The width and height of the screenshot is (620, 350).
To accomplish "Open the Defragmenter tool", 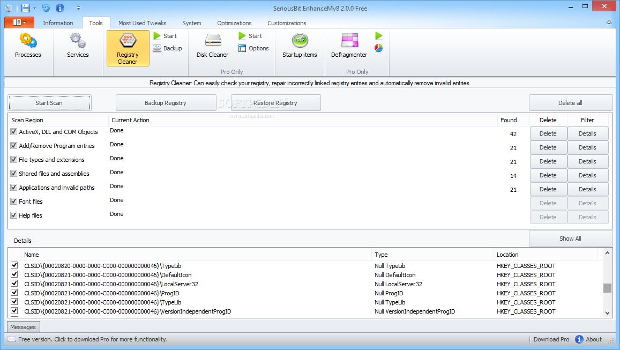I will 349,46.
